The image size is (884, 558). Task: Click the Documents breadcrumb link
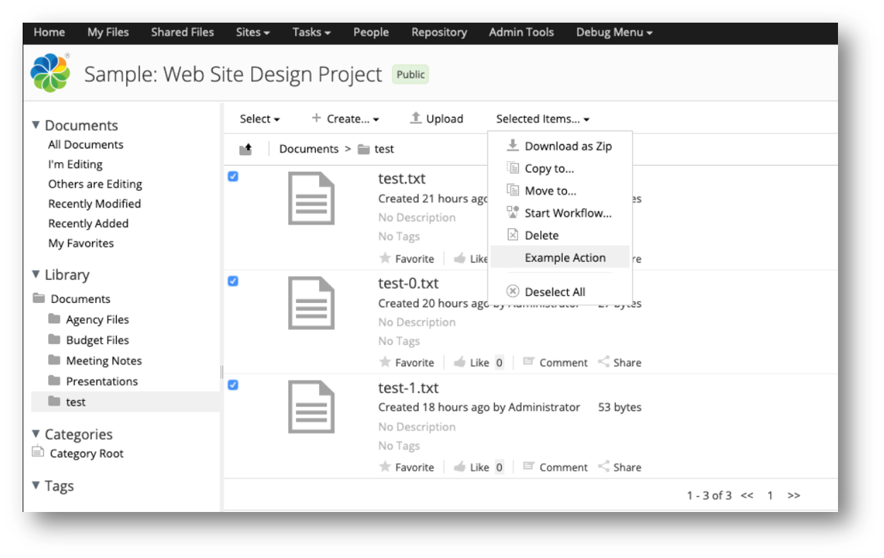309,149
